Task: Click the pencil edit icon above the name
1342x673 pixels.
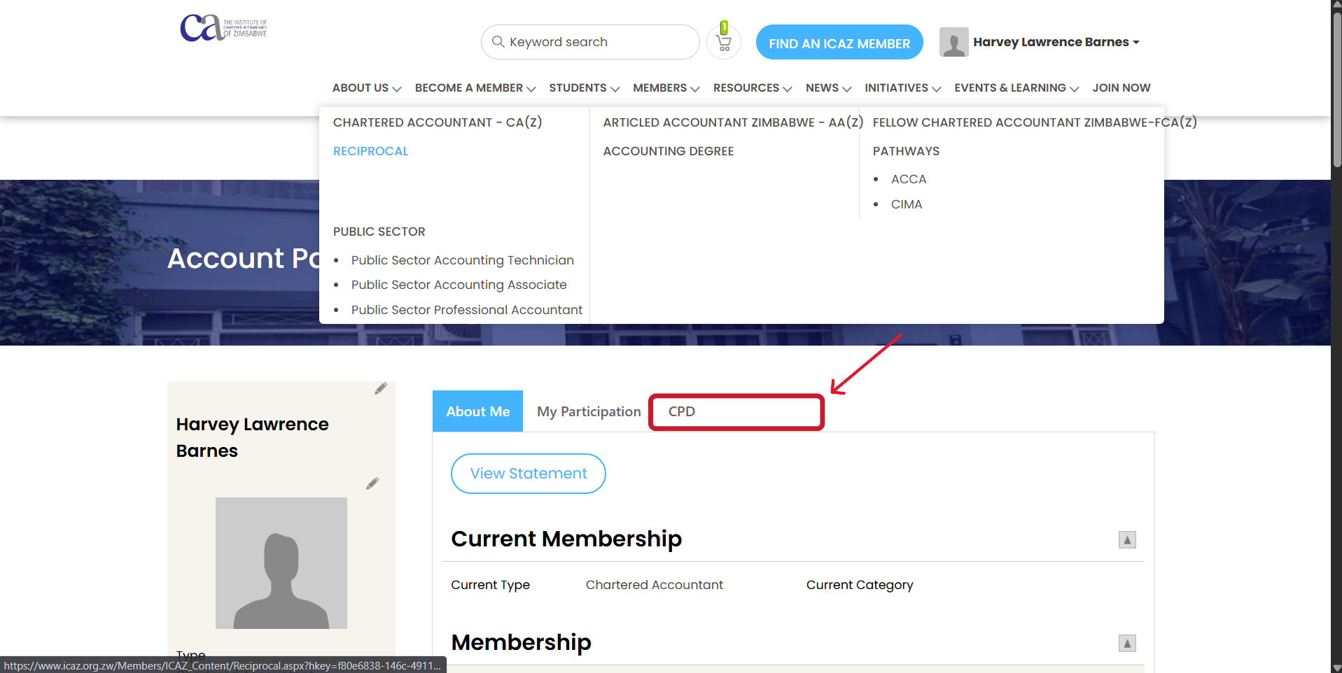Action: pos(380,389)
